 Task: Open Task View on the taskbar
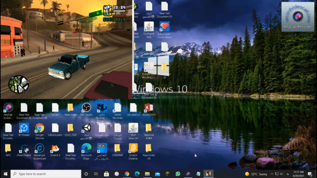[x=96, y=174]
